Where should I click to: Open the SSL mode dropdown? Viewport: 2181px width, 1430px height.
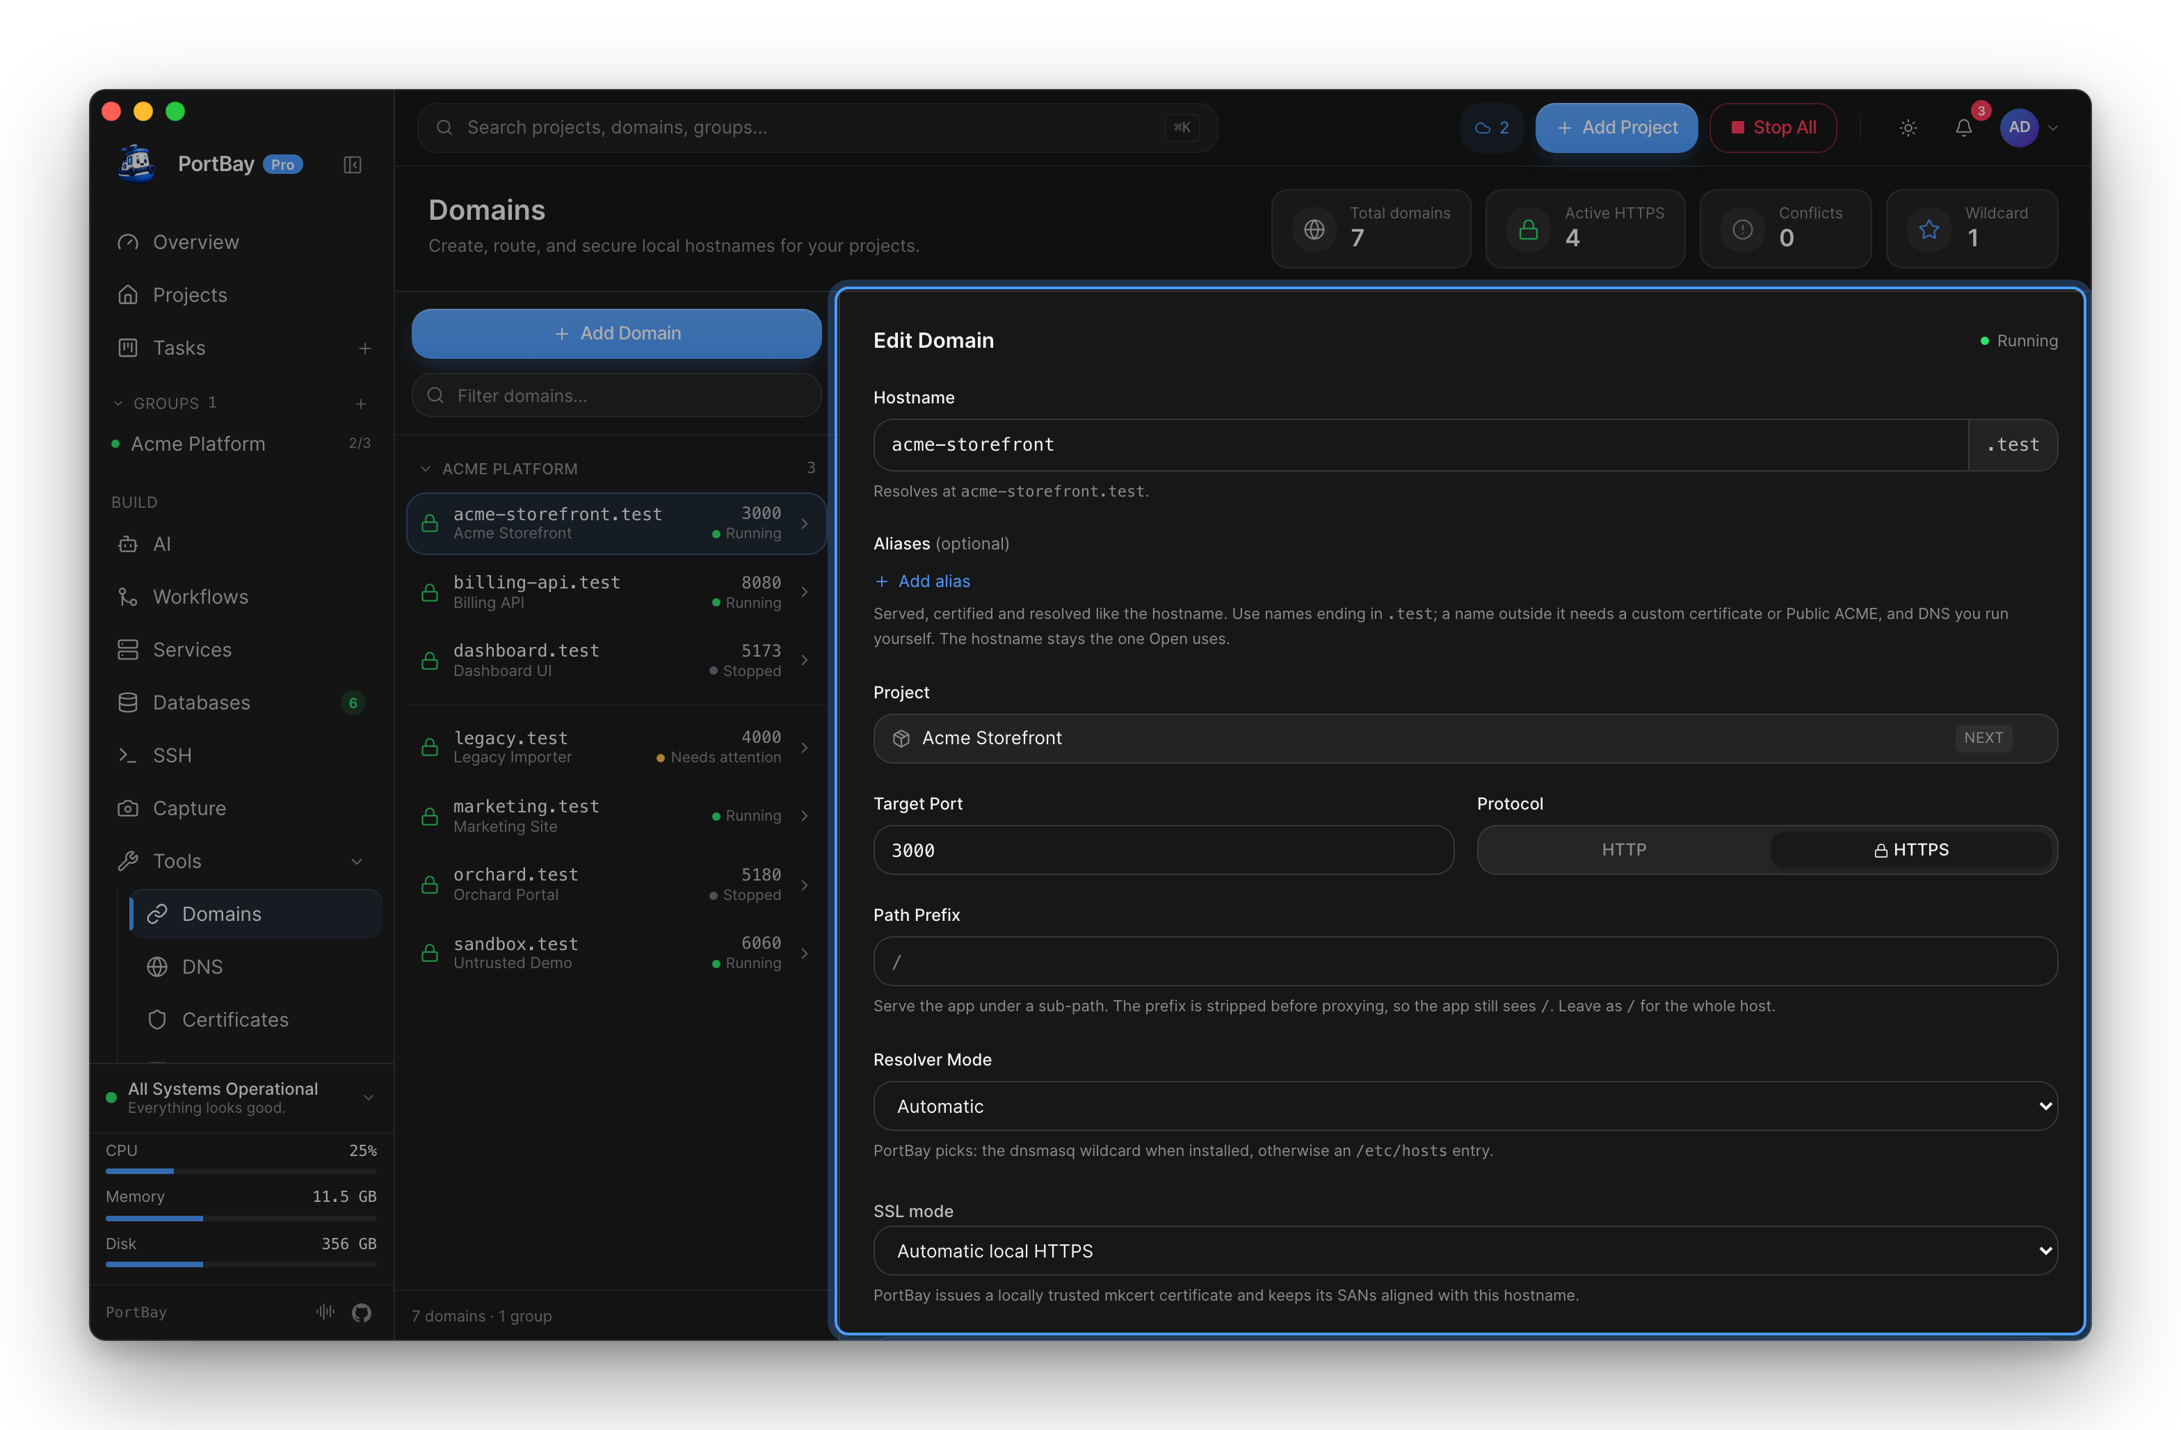point(1465,1251)
